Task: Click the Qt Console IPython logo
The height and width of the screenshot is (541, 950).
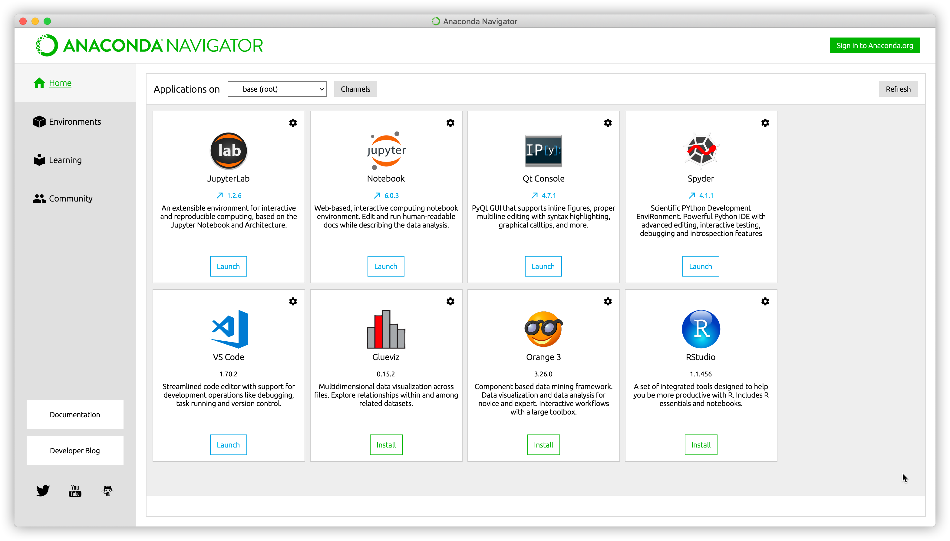Action: [543, 150]
